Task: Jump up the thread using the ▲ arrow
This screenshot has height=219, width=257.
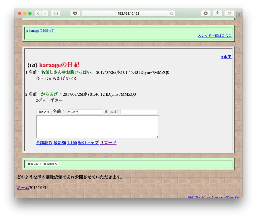Action: pos(225,57)
